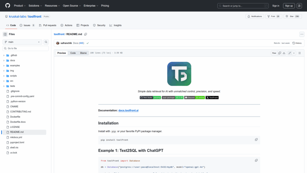Copy the Text2SQL example code
The image size is (307, 173).
point(256,160)
